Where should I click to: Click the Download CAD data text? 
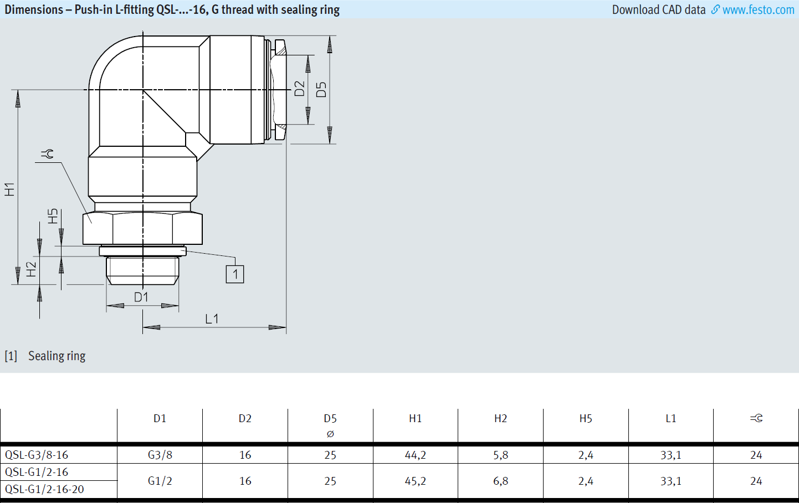pos(659,10)
